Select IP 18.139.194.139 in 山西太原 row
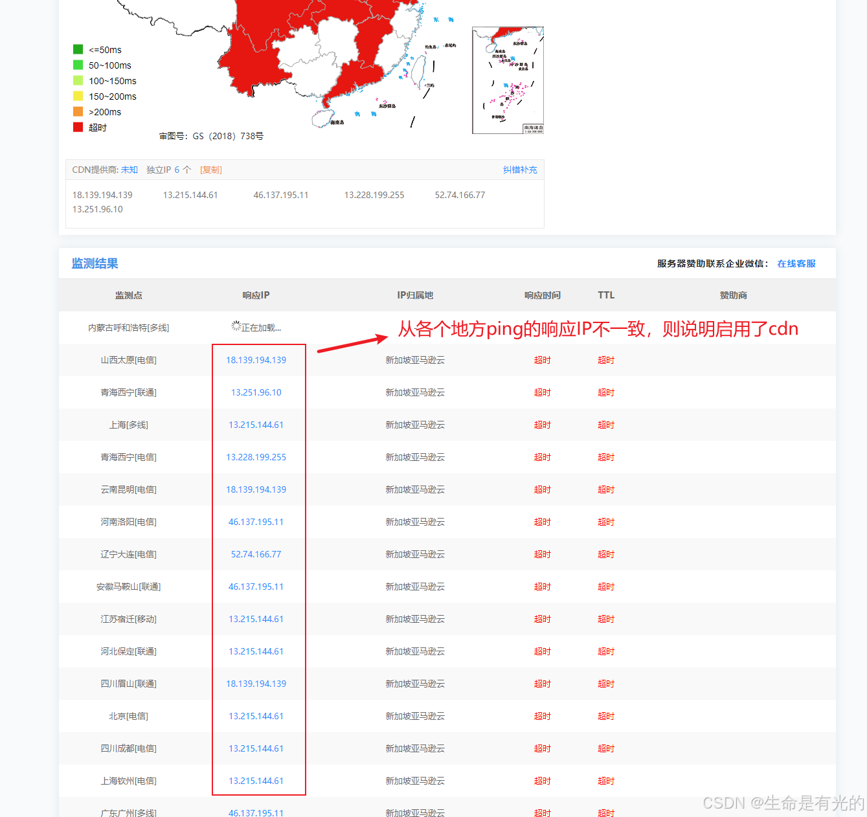 tap(256, 360)
